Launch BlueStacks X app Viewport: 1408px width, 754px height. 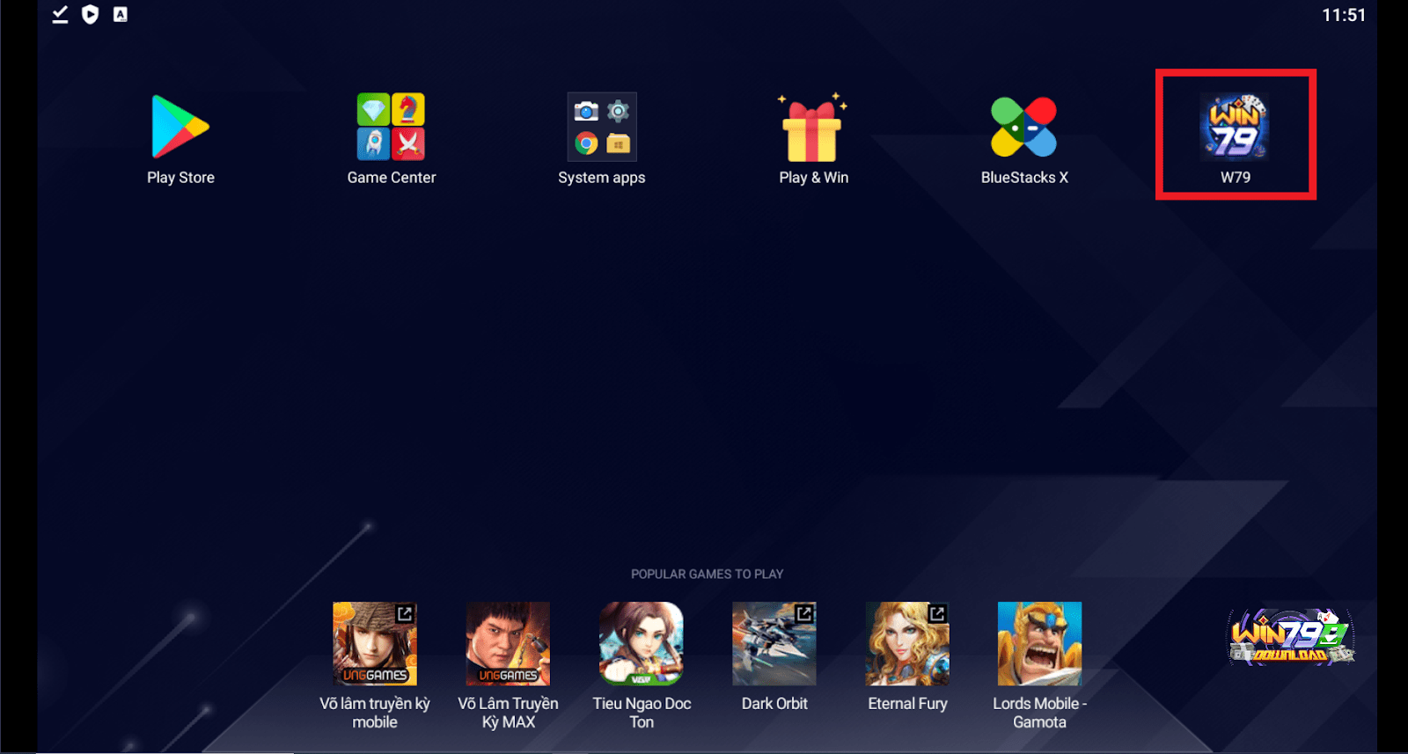point(1023,128)
